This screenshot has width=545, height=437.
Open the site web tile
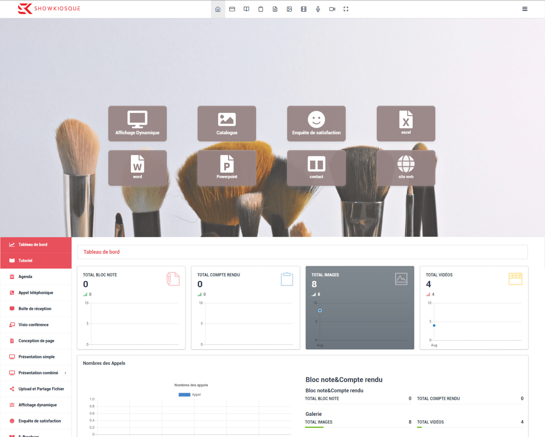coord(406,168)
